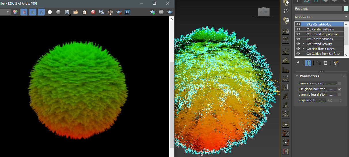The width and height of the screenshot is (349, 157).
Task: Click the trash icon to remove modifier
Action: [326, 63]
